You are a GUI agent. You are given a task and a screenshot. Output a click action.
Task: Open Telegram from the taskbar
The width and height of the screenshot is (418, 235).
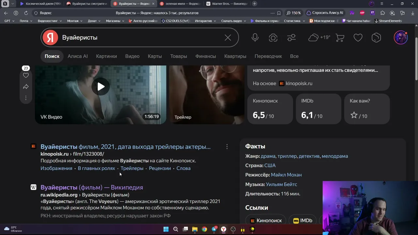214,229
